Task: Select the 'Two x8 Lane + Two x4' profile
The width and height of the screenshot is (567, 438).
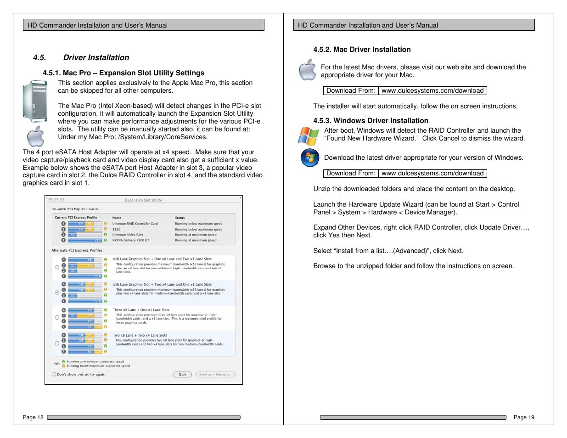Action: coord(57,343)
